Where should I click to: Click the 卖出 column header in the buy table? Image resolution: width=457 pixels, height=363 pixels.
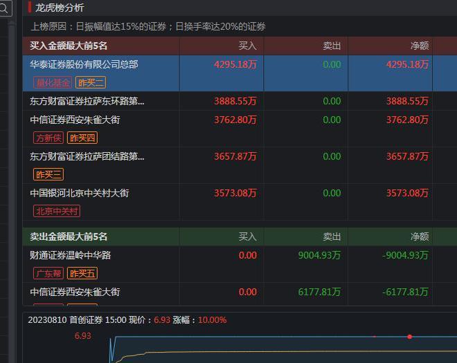click(332, 46)
